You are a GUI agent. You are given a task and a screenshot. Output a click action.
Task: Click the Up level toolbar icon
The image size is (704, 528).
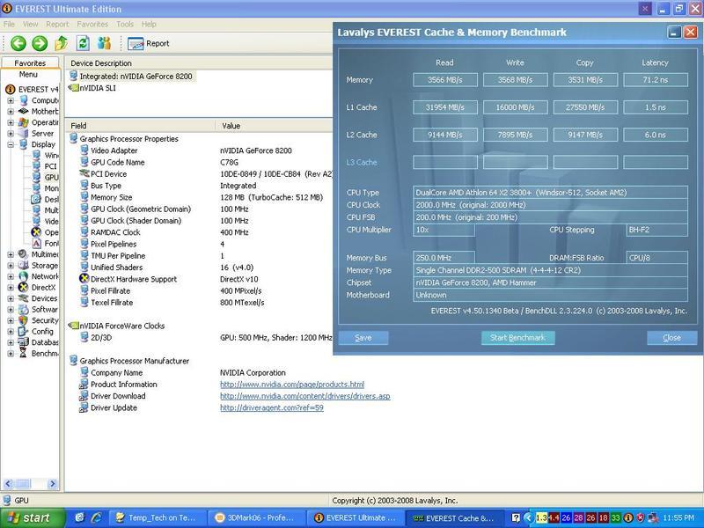coord(61,43)
